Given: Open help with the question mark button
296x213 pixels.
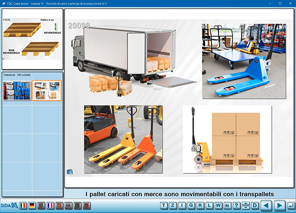Looking at the screenshot, I should tap(236, 206).
